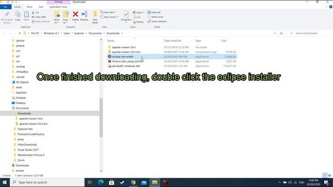Open Google Chrome from taskbar

pyautogui.click(x=133, y=182)
